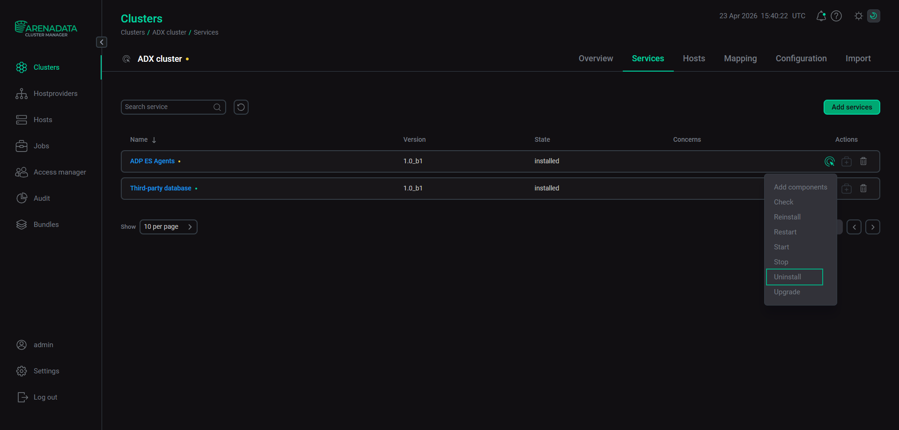Go to the previous page of services
The height and width of the screenshot is (430, 899).
[x=854, y=227]
